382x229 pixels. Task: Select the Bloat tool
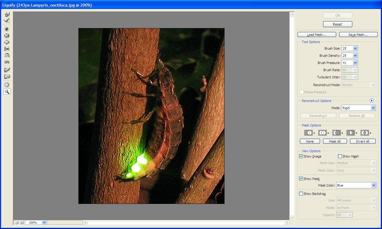click(7, 42)
